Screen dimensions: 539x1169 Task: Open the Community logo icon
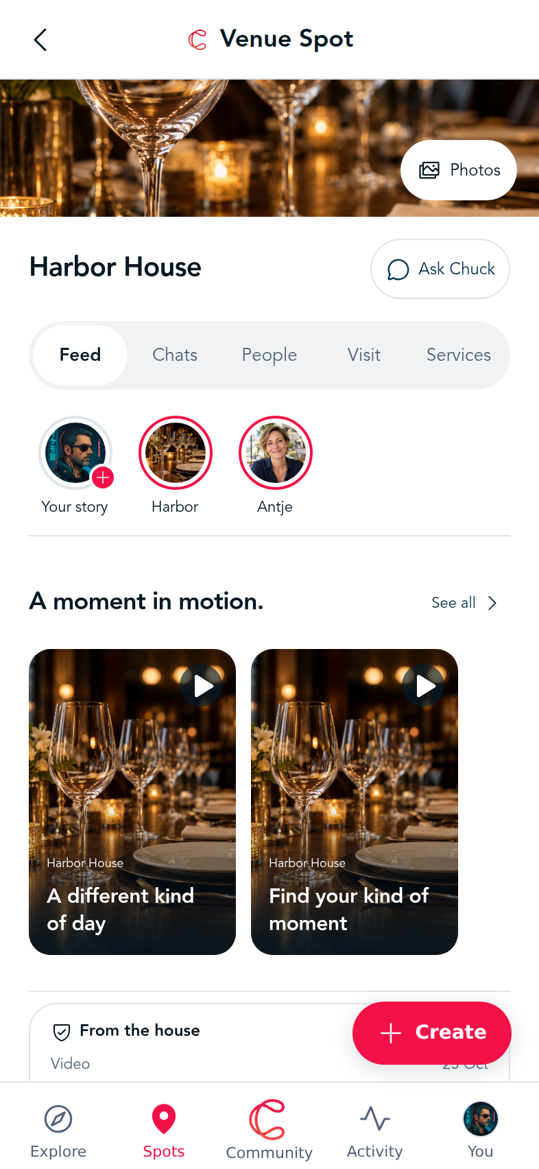[267, 1120]
